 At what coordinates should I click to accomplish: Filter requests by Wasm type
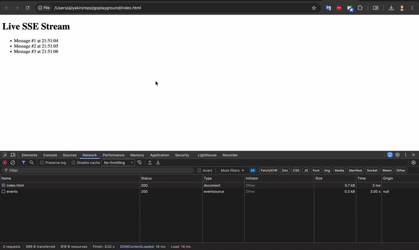(x=387, y=170)
